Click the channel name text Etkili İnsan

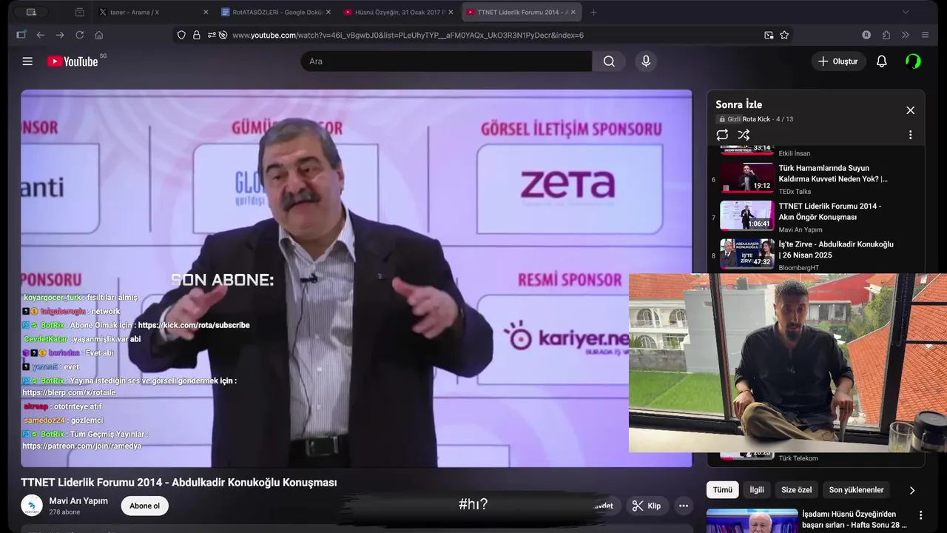pos(795,153)
